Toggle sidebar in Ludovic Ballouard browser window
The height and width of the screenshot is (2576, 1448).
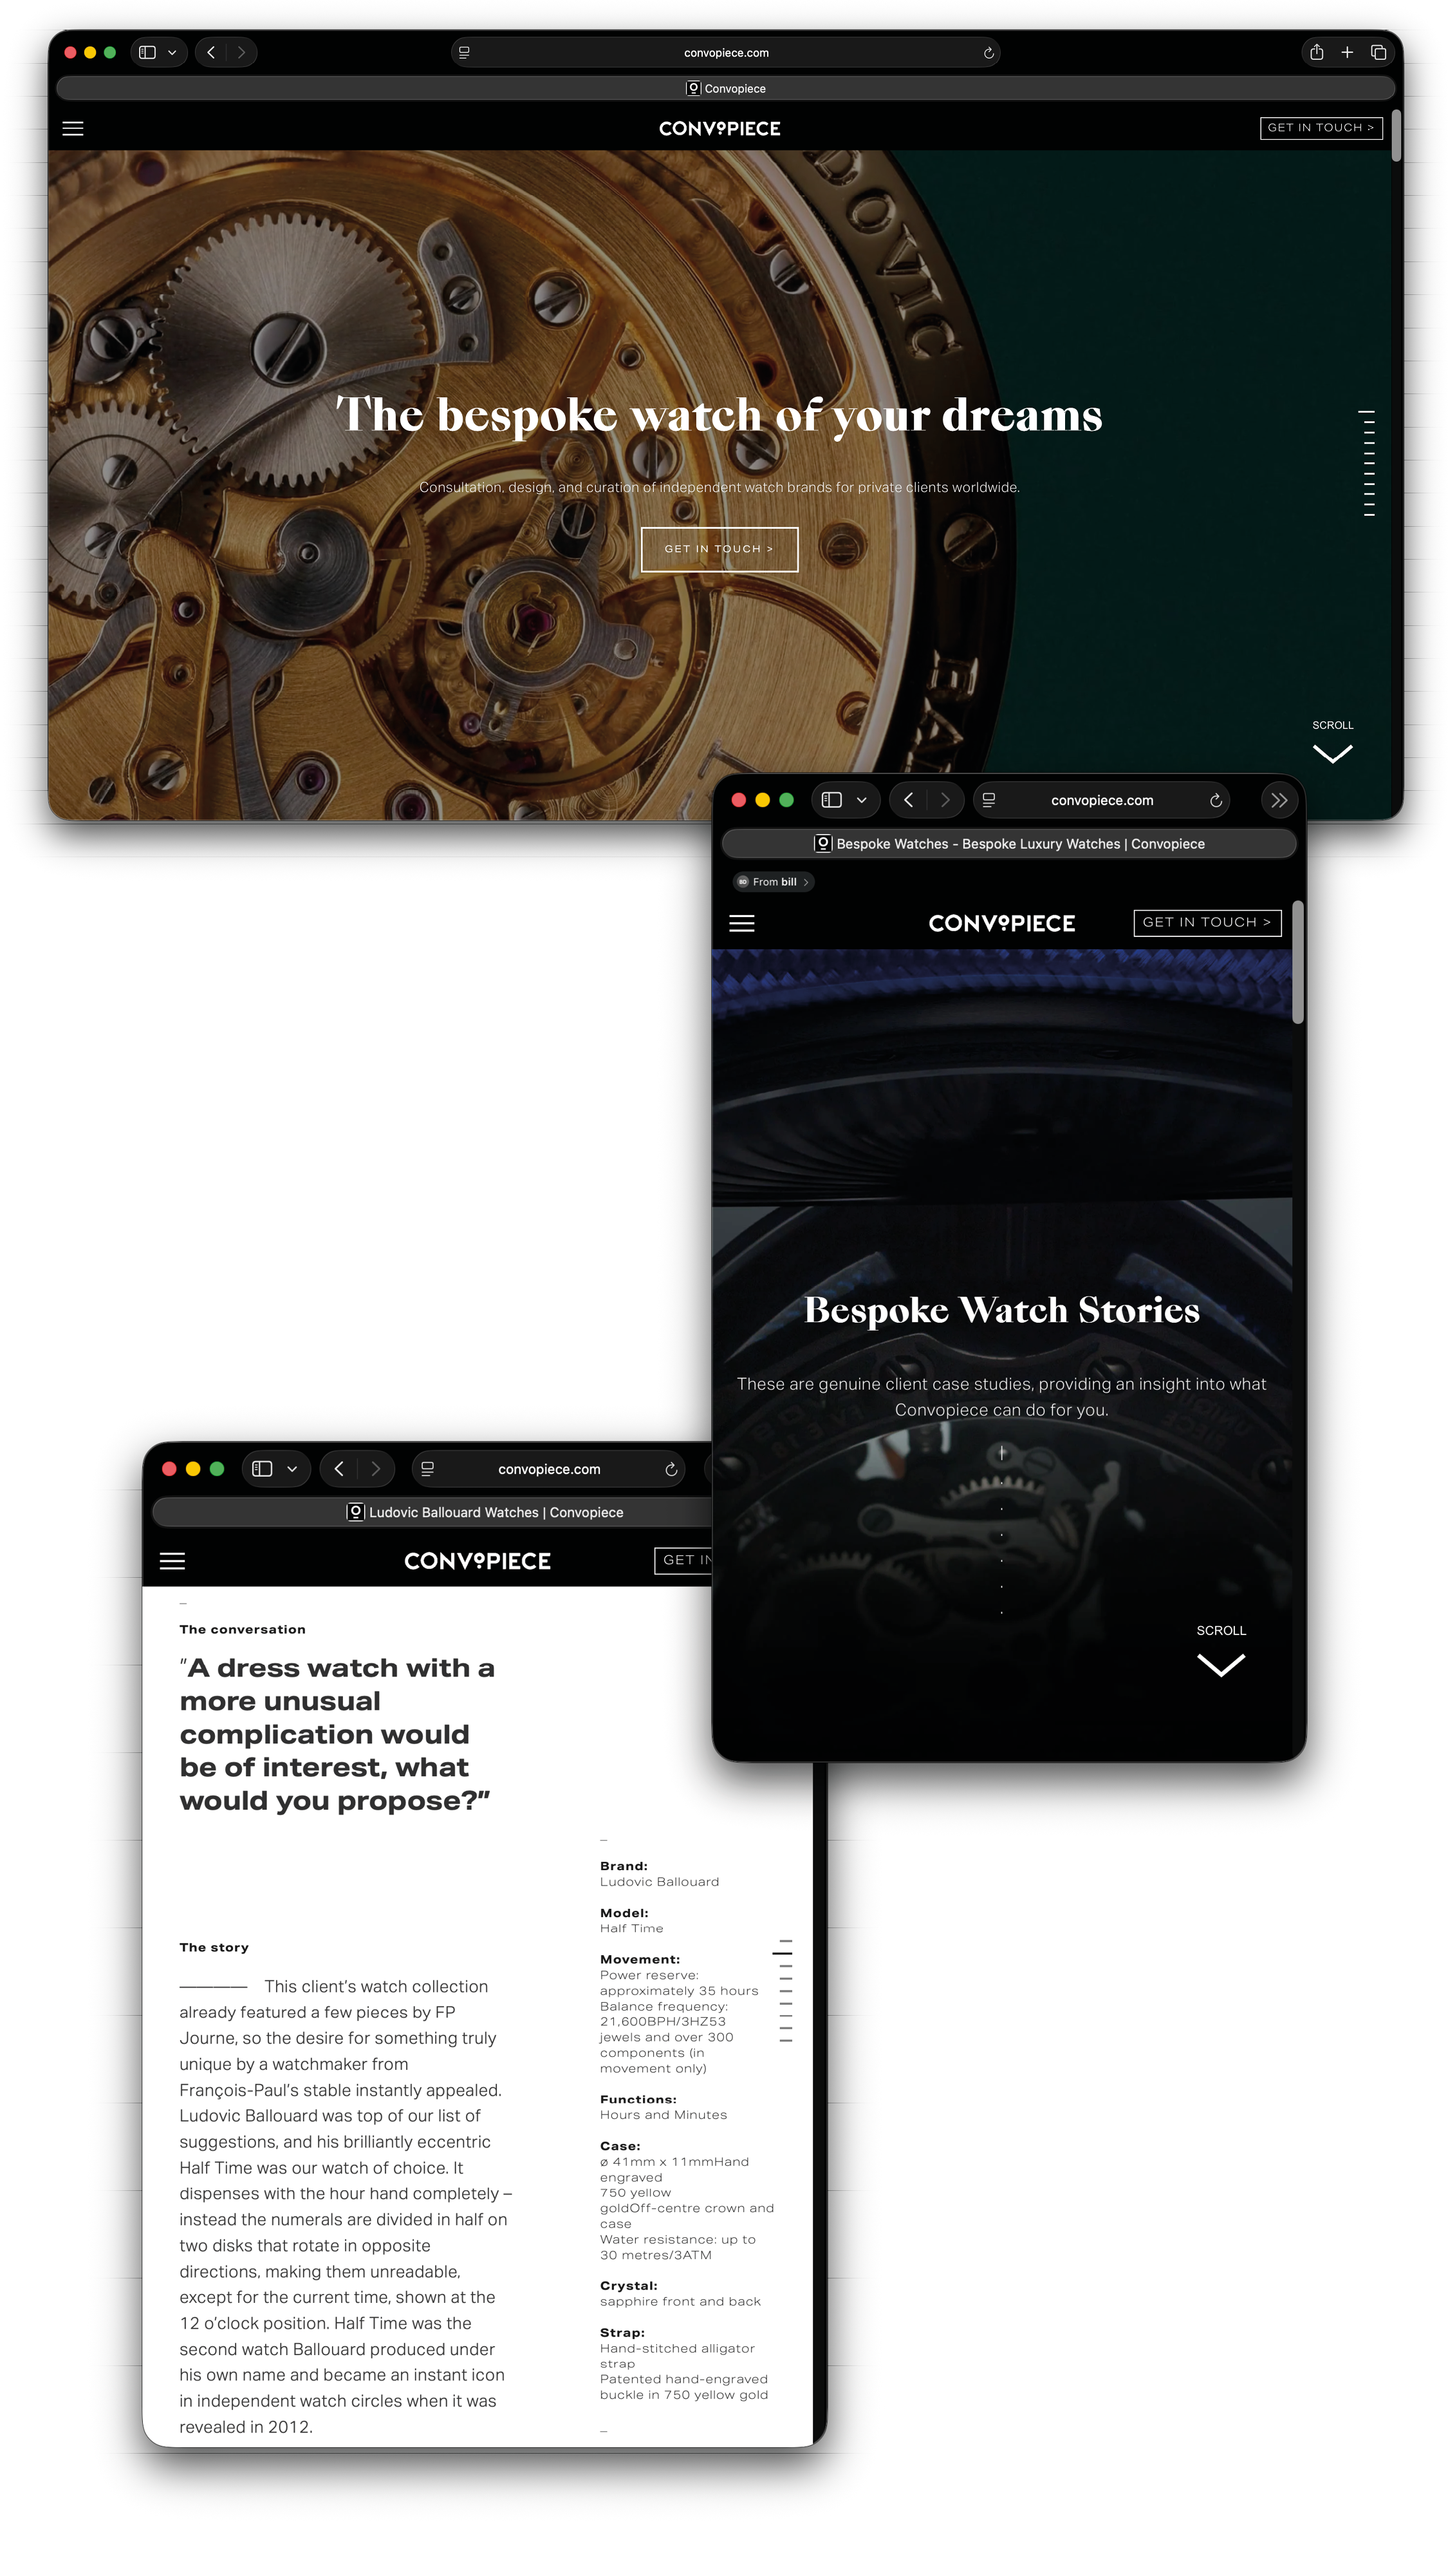(x=262, y=1469)
